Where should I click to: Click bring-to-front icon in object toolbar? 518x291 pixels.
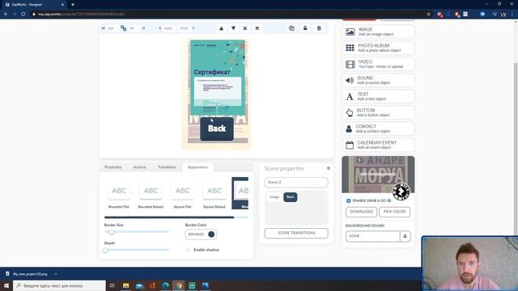pos(245,28)
